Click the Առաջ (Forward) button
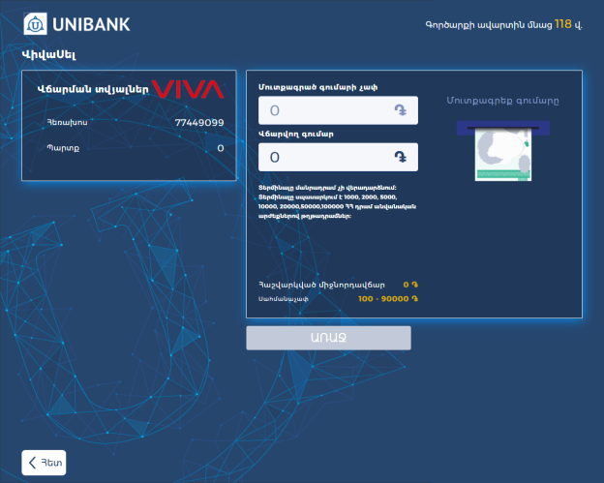Screen dimensions: 604x483 [328, 338]
